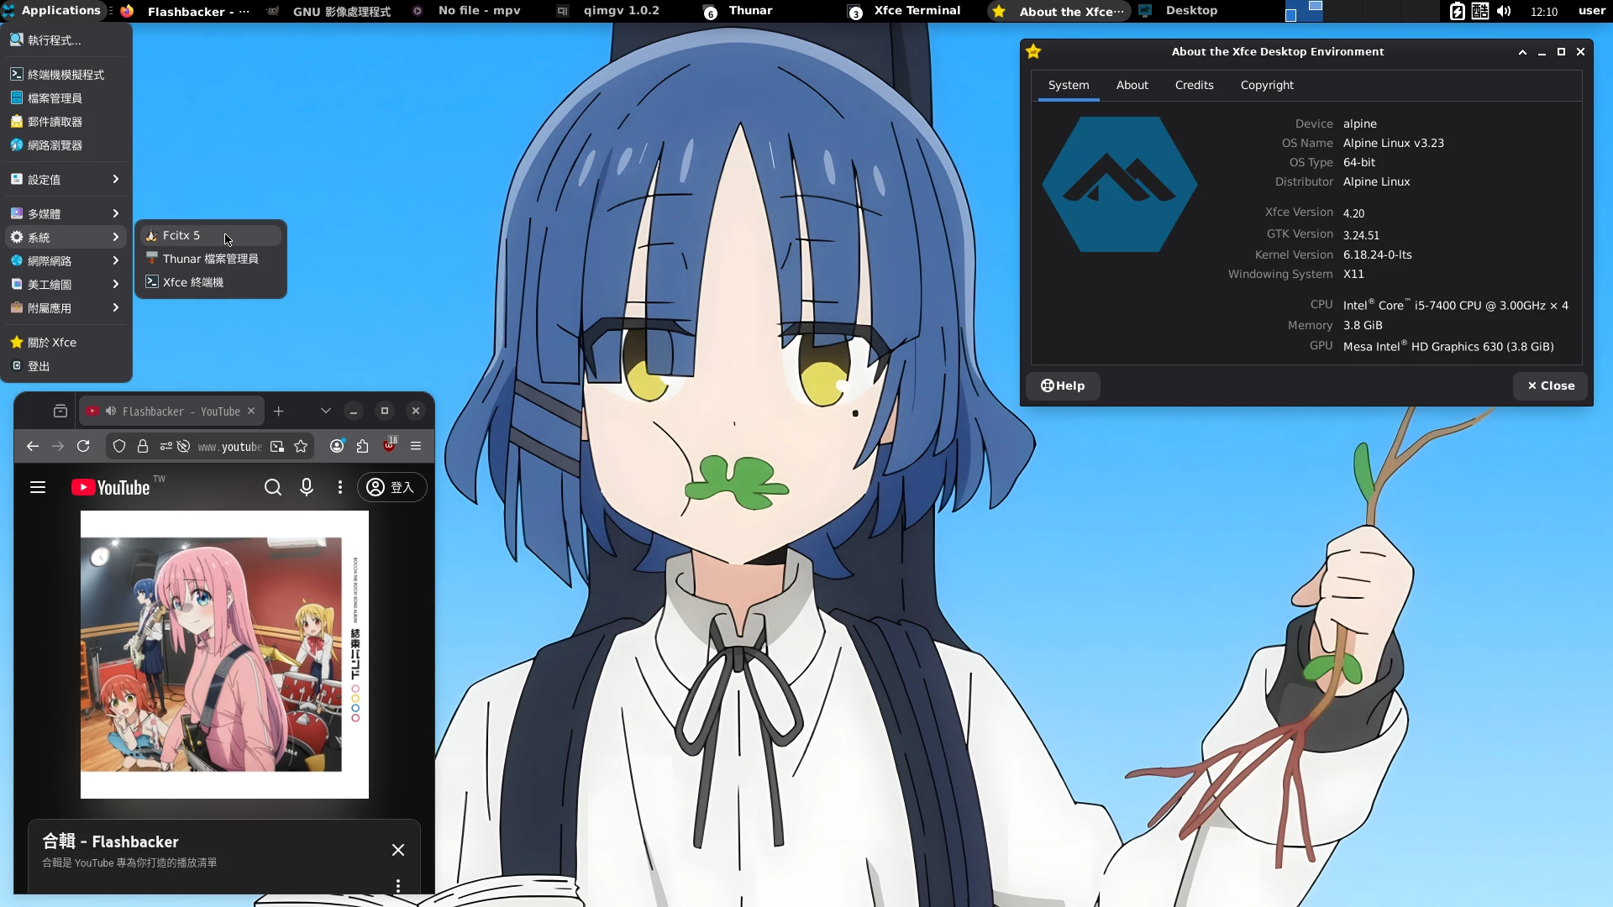Click the YouTube search magnifier icon
Screen dimensions: 1613x907
pyautogui.click(x=273, y=487)
